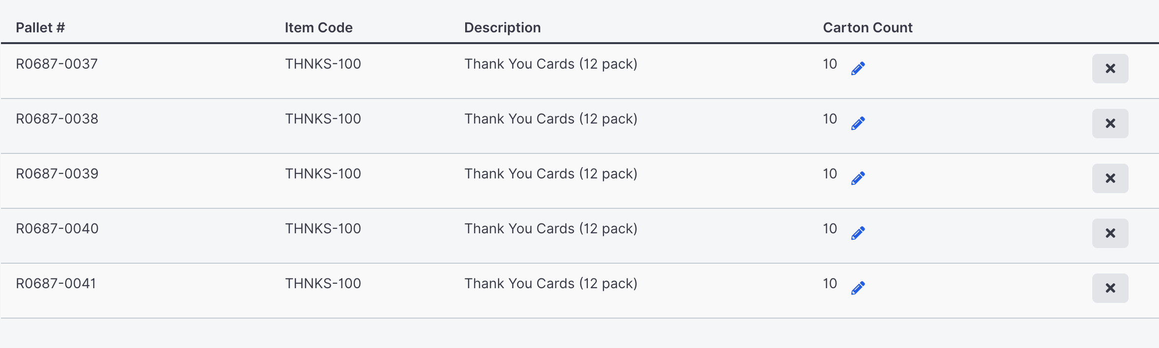Remove pallet R0687-0039 row
The width and height of the screenshot is (1159, 348).
tap(1110, 178)
